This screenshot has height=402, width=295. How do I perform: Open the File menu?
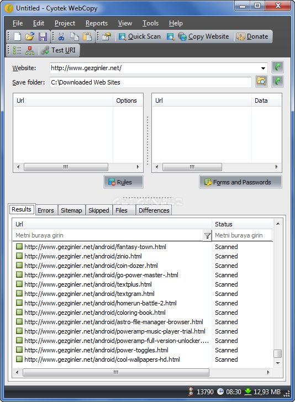tap(18, 23)
